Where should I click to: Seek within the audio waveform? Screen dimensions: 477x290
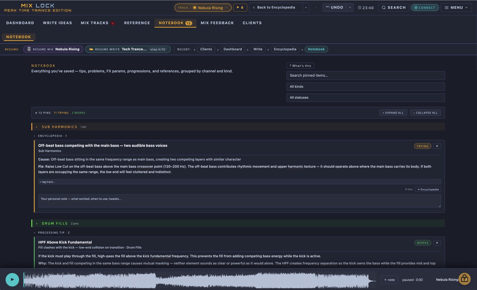pyautogui.click(x=200, y=280)
